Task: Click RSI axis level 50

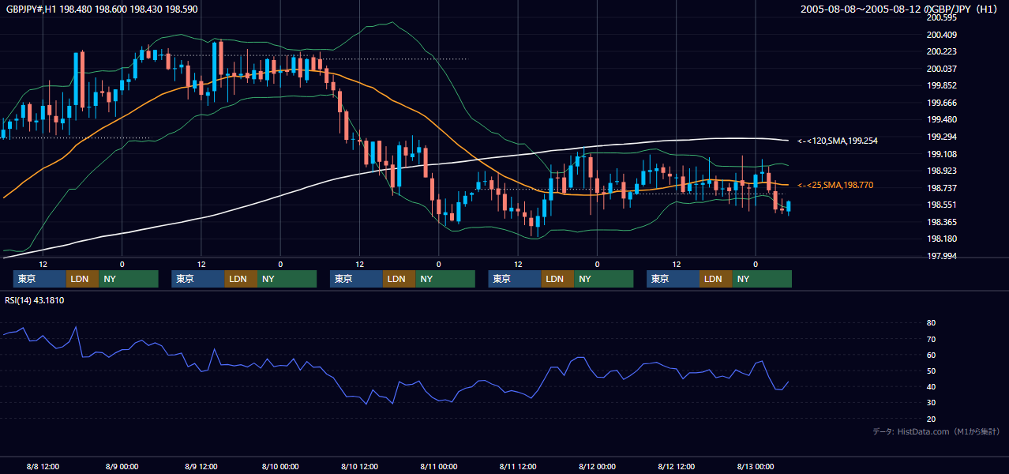Action: tap(931, 371)
